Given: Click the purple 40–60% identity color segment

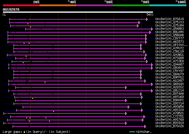Looking at the screenshot, I should [x=94, y=5].
